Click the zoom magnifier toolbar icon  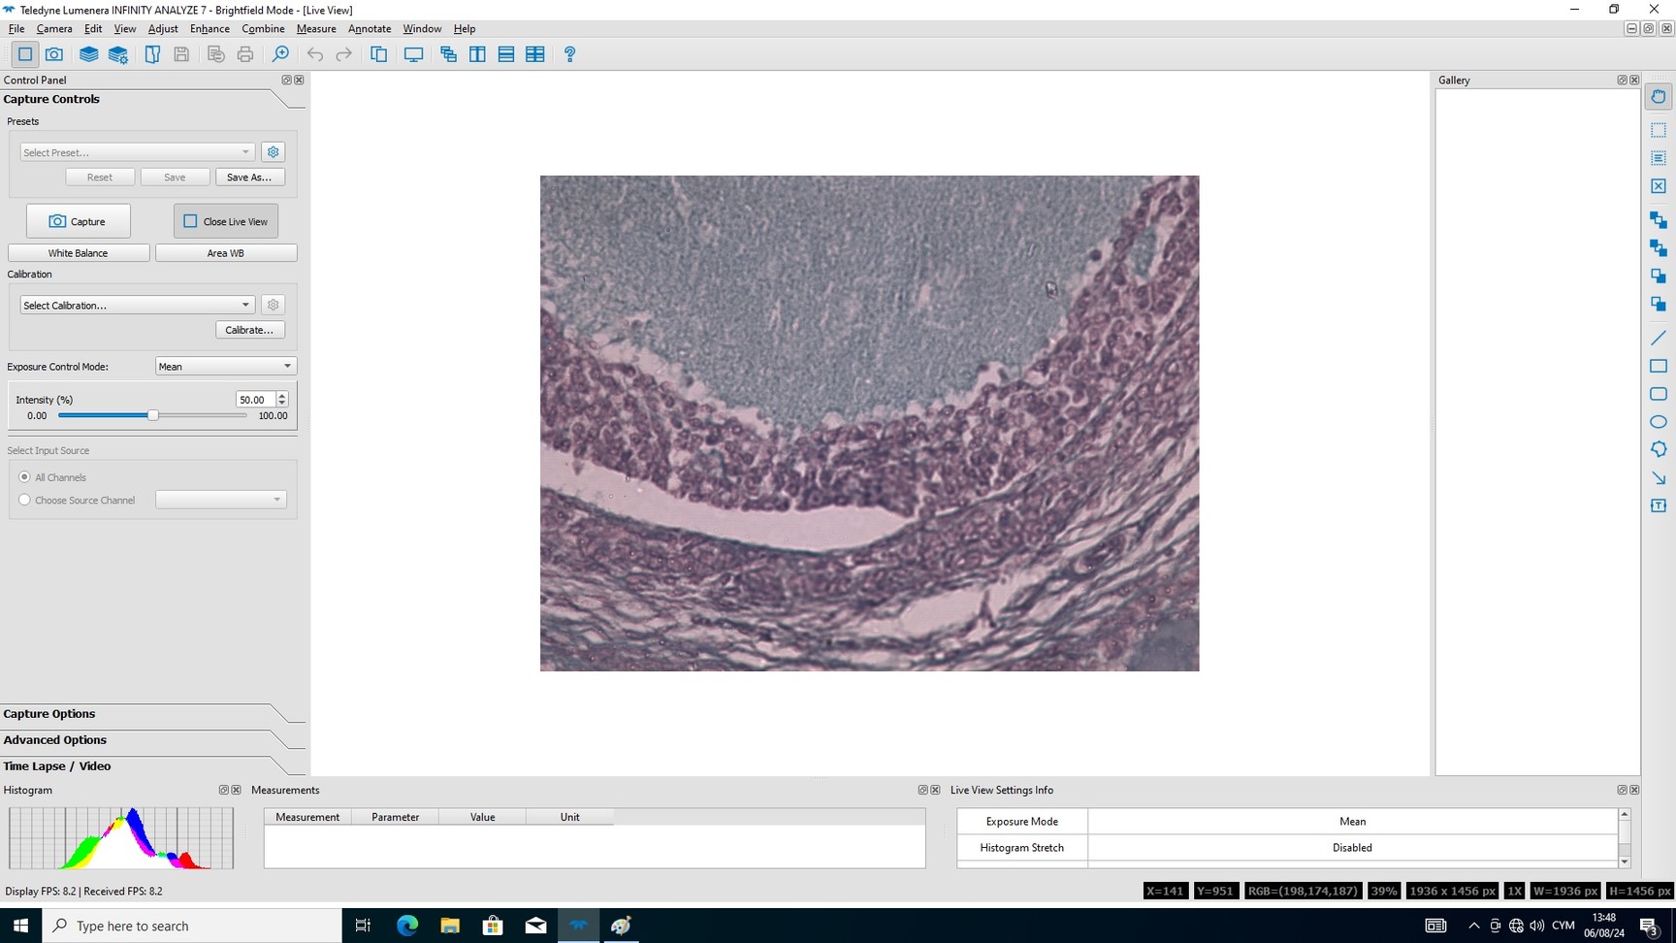click(280, 54)
